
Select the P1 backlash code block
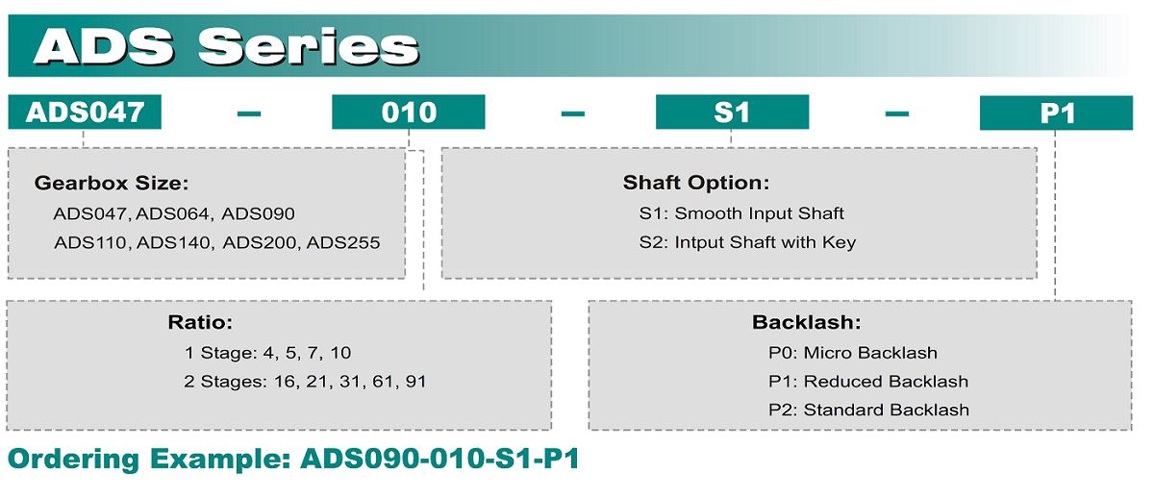coord(1056,112)
